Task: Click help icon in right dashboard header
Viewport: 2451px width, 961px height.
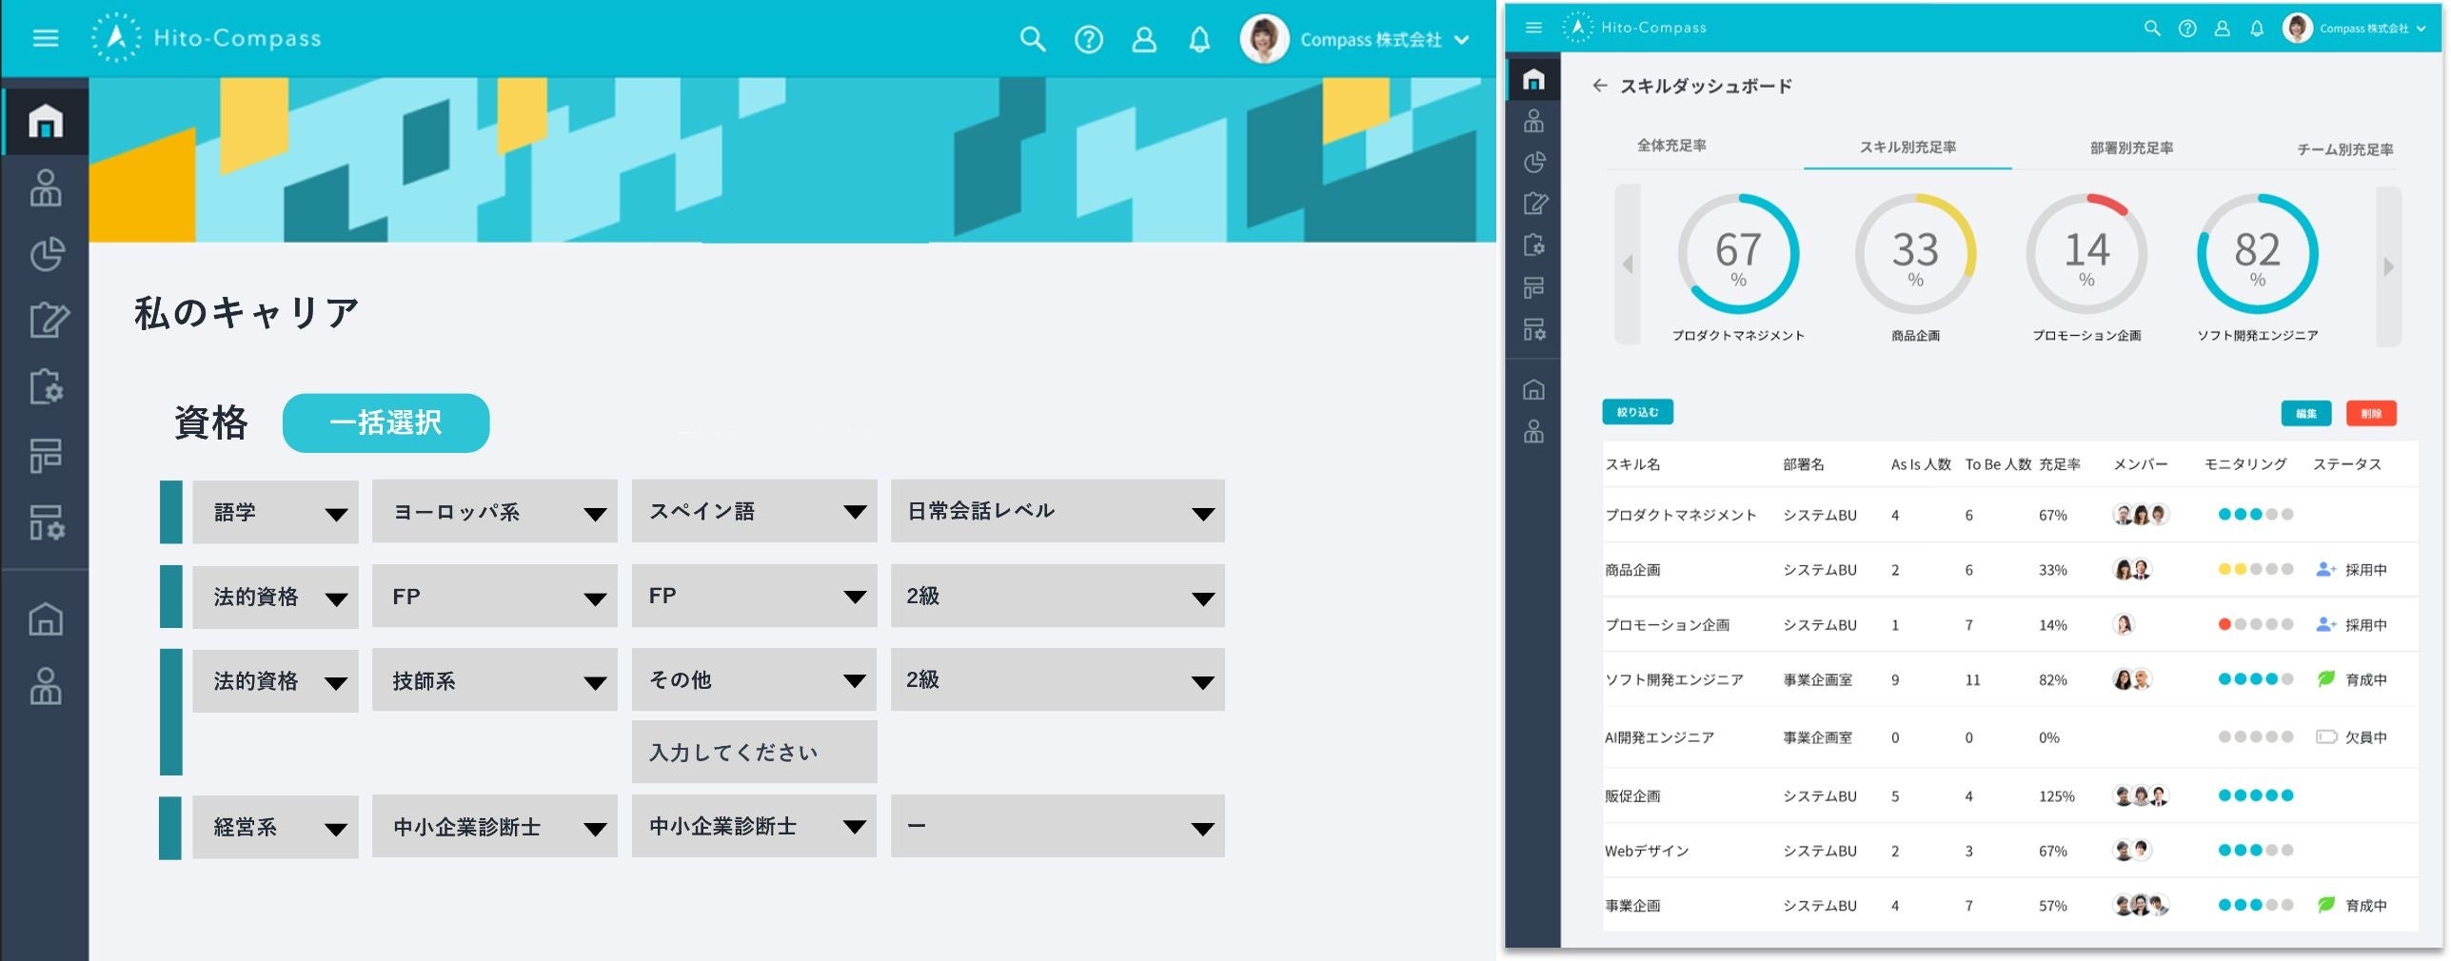Action: (2186, 29)
